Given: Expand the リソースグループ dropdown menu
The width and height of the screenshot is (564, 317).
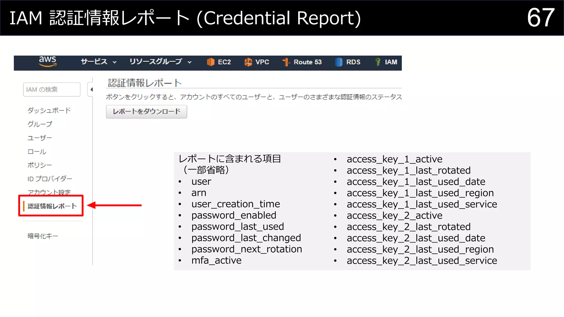Looking at the screenshot, I should coord(160,62).
